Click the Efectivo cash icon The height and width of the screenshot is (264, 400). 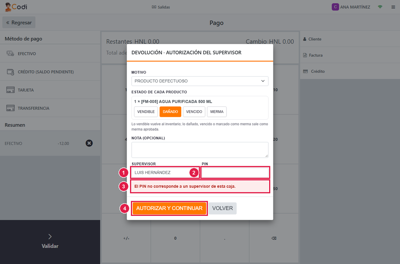tap(11, 53)
